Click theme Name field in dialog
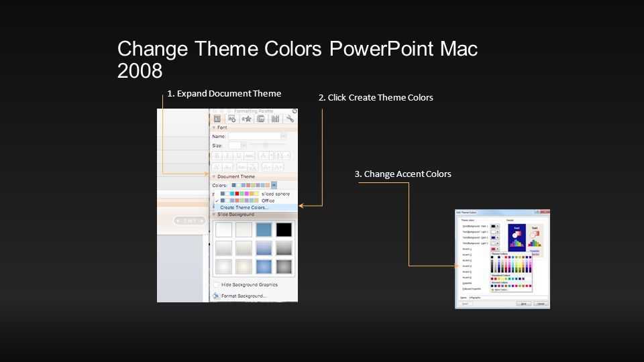 tap(508, 298)
